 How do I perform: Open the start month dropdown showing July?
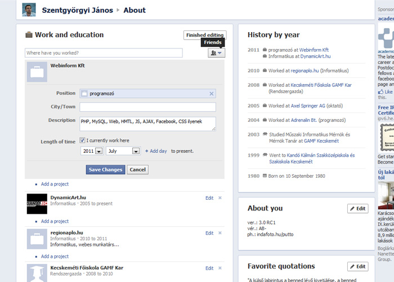[x=123, y=151]
